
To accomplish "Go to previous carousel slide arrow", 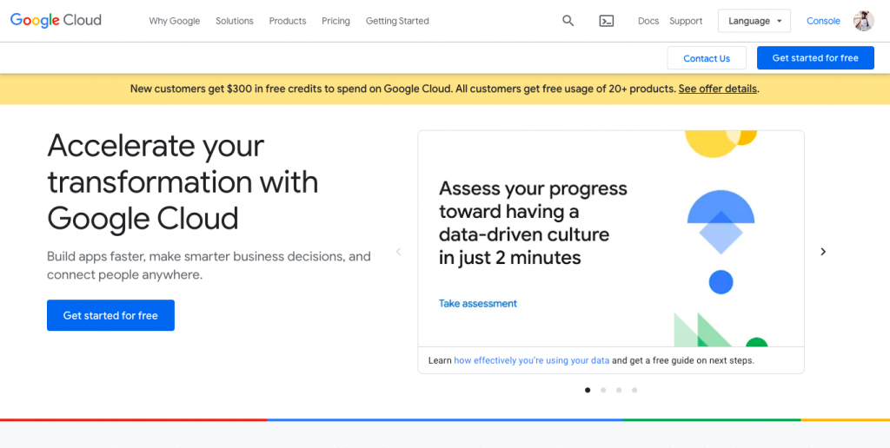I will 398,252.
